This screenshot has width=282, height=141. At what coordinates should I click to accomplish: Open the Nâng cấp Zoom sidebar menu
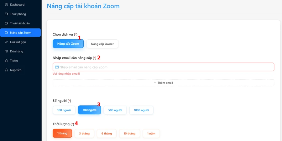click(x=21, y=33)
